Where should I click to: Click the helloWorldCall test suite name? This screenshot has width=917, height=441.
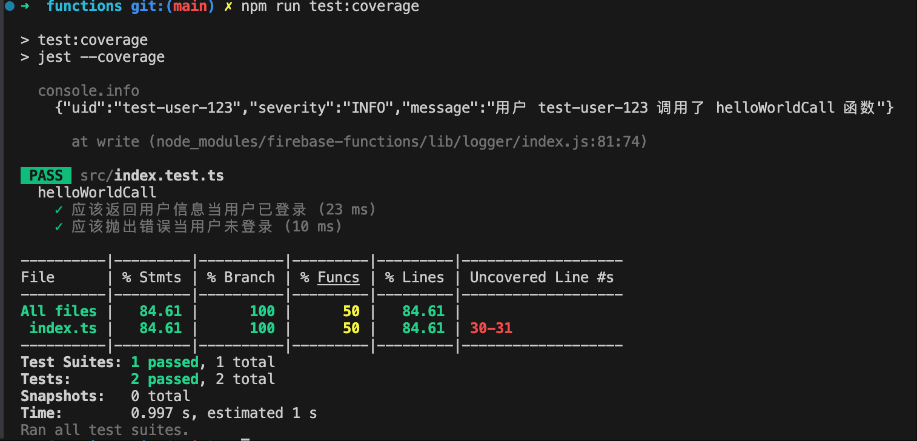click(x=97, y=193)
